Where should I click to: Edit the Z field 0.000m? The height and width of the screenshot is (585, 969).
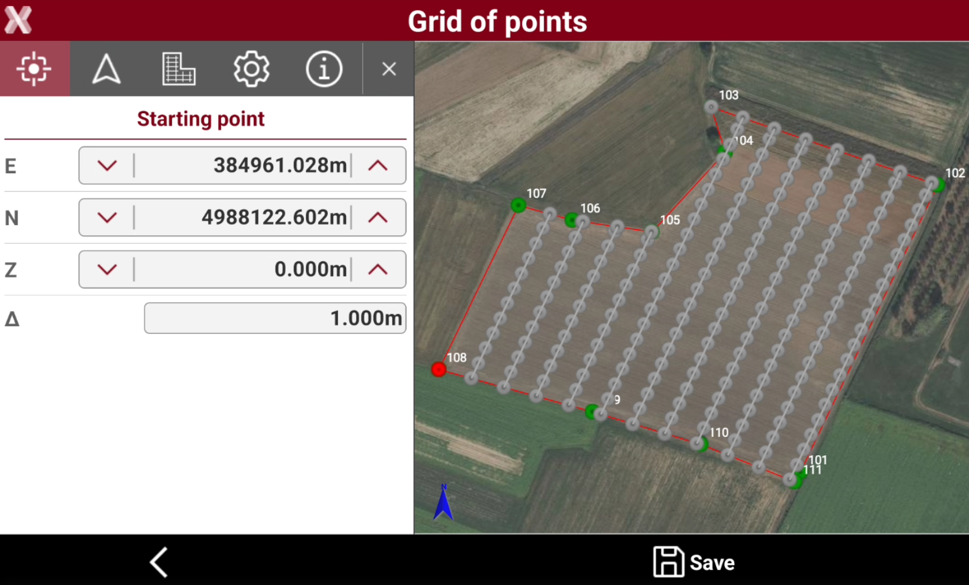point(242,270)
